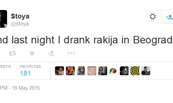Click the retweet icon under the tweet
The image size is (173, 103).
(12, 53)
